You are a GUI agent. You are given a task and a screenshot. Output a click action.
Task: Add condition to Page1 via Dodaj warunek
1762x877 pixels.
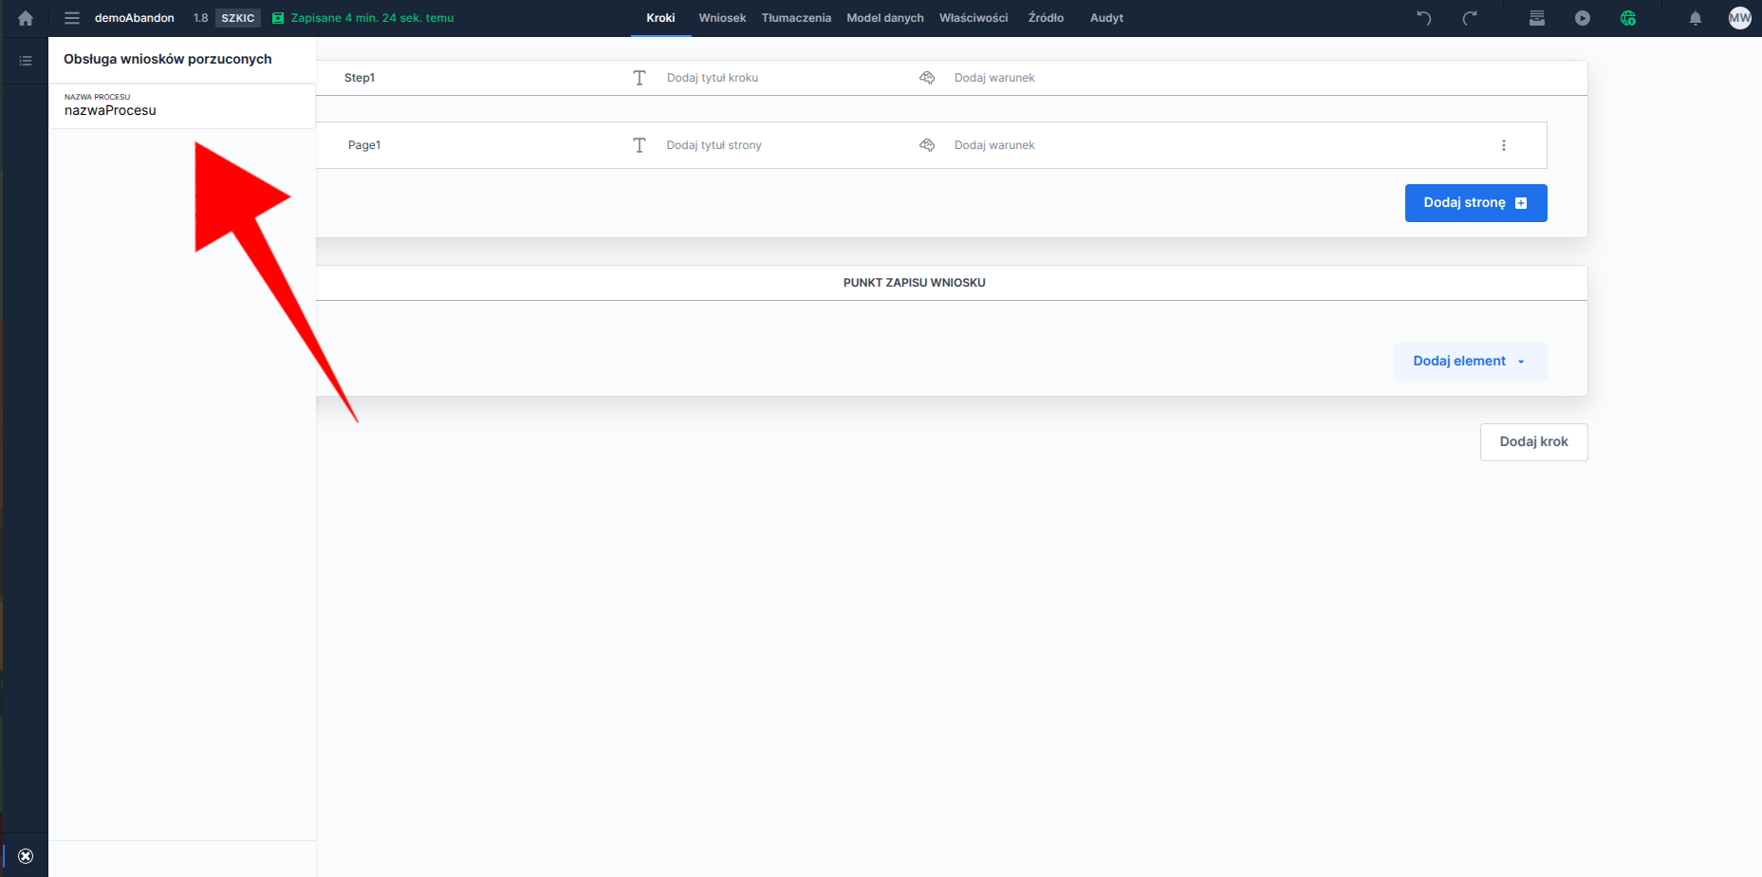point(993,145)
